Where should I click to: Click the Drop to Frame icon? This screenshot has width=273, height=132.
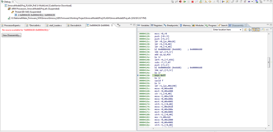(x=218, y=2)
